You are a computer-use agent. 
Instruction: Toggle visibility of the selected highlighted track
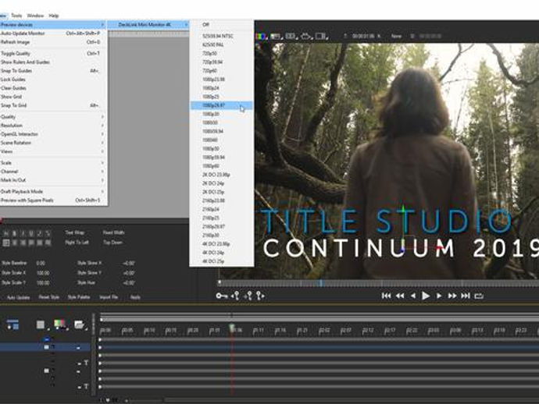pos(46,347)
